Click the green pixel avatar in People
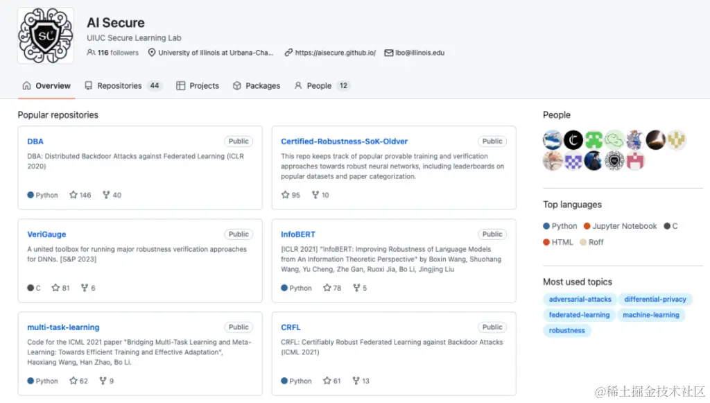The image size is (710, 403). [x=594, y=140]
